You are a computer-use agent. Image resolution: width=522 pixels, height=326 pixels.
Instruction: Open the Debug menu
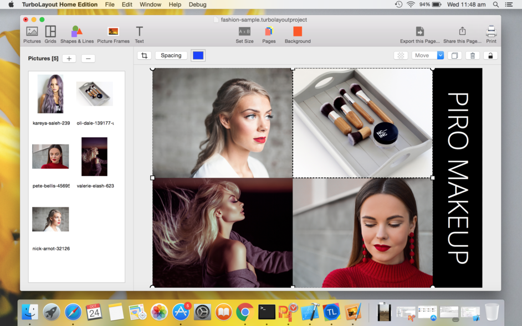[x=197, y=4]
